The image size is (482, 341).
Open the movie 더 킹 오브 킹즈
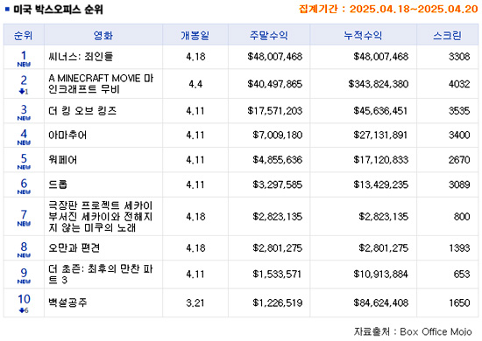(82, 111)
